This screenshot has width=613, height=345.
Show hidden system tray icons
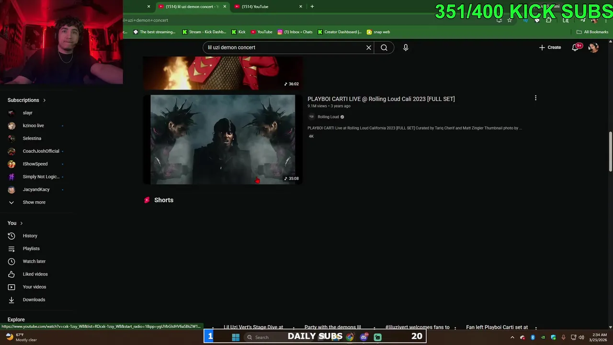click(512, 337)
